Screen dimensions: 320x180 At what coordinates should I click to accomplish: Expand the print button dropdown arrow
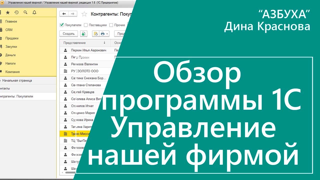(107, 34)
